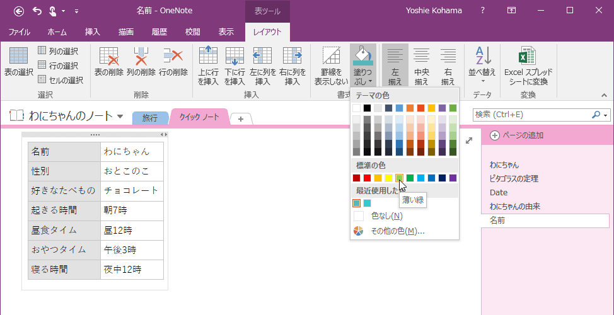The width and height of the screenshot is (614, 315).
Task: Switch to 描画 ribbon tab
Action: 126,32
